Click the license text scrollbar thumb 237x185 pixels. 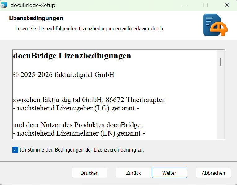point(220,62)
